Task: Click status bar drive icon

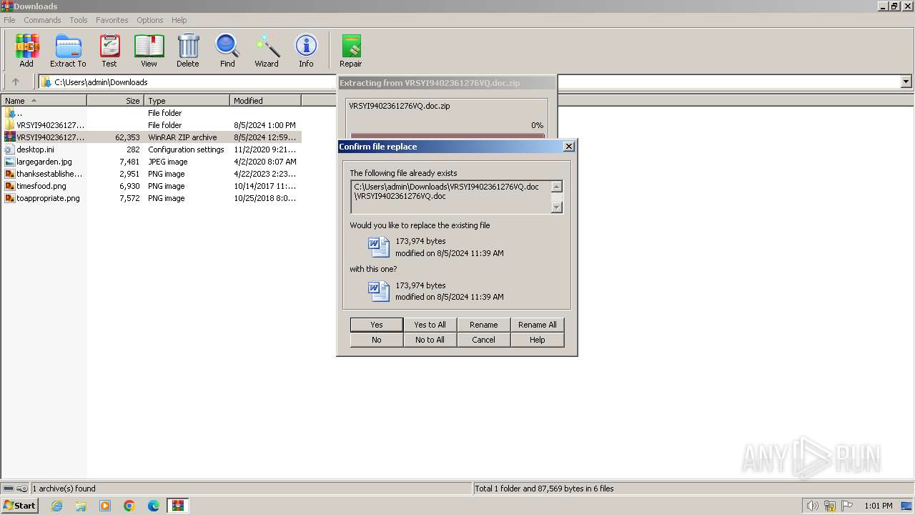Action: point(9,489)
